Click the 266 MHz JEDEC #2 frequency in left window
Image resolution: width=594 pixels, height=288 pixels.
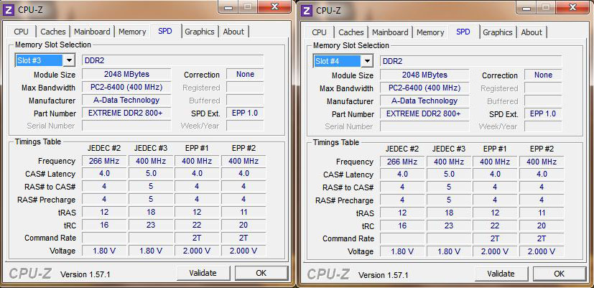point(104,161)
